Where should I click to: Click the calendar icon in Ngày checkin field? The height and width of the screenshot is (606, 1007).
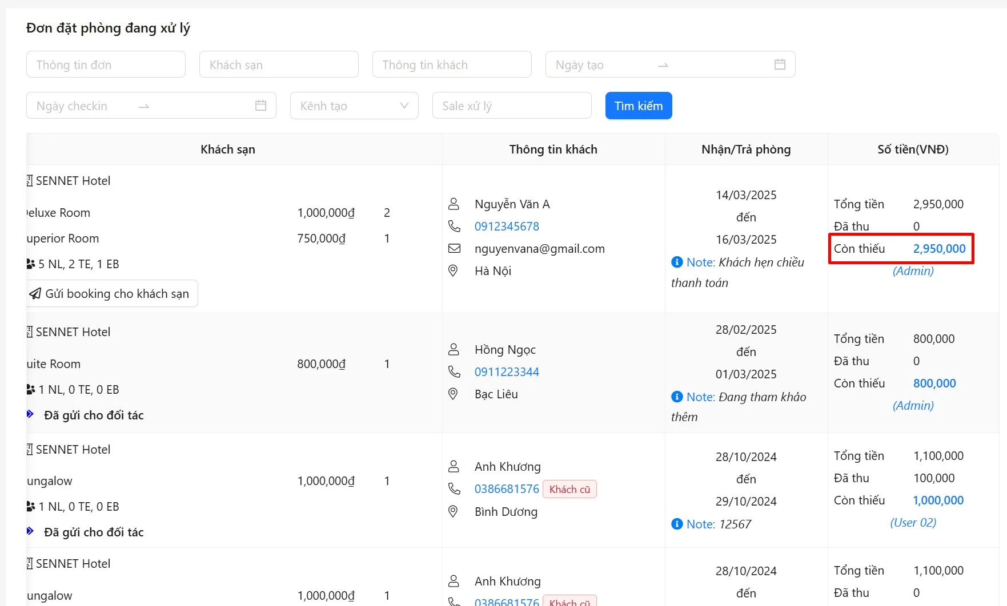[260, 106]
